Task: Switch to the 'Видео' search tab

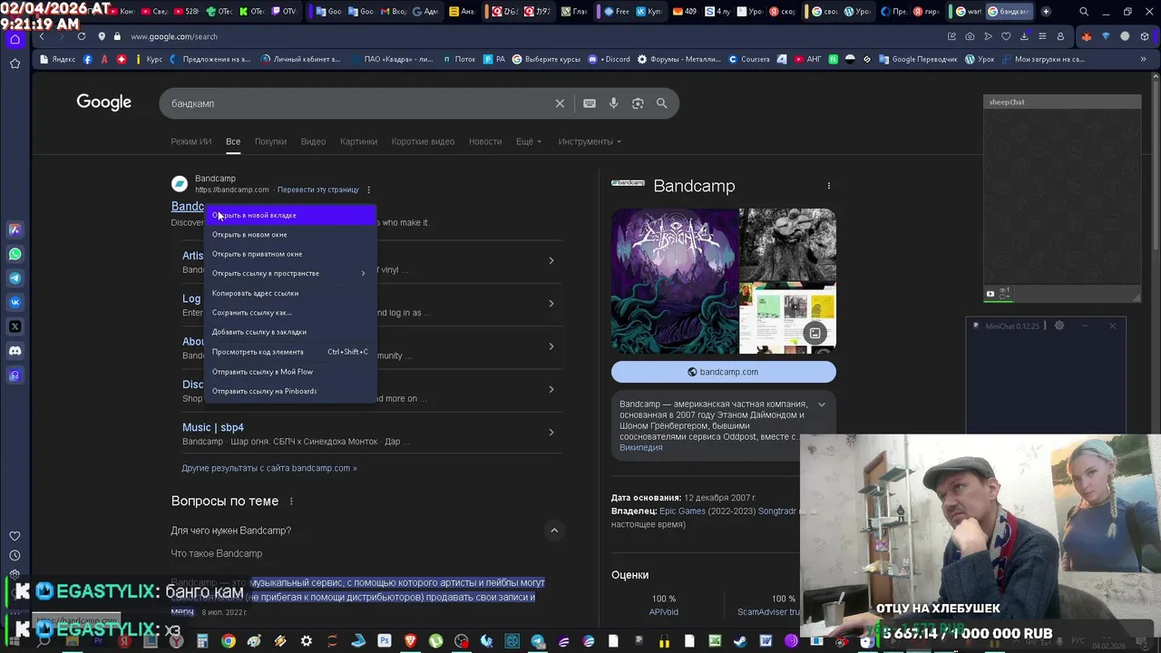Action: pos(313,141)
